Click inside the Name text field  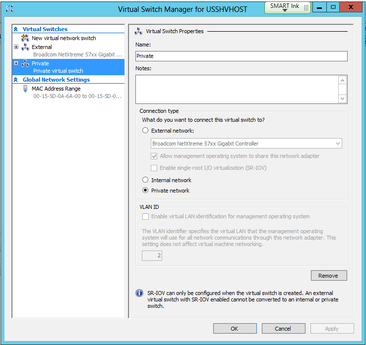pyautogui.click(x=242, y=56)
